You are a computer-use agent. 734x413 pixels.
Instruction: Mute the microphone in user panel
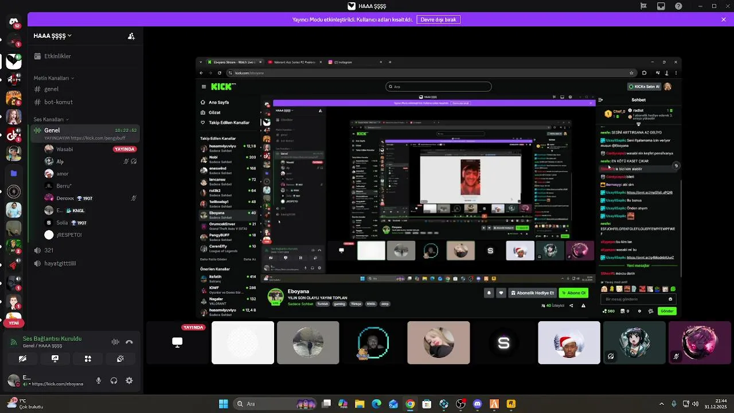(99, 380)
